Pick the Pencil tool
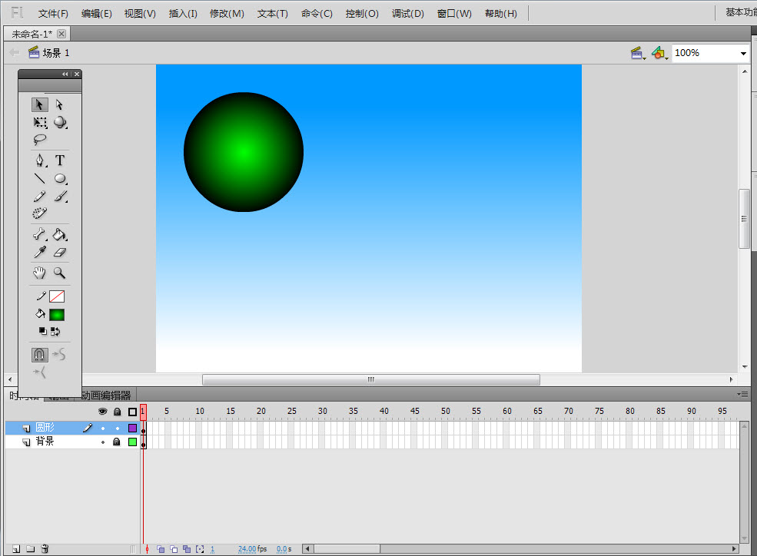This screenshot has width=757, height=556. [x=40, y=197]
